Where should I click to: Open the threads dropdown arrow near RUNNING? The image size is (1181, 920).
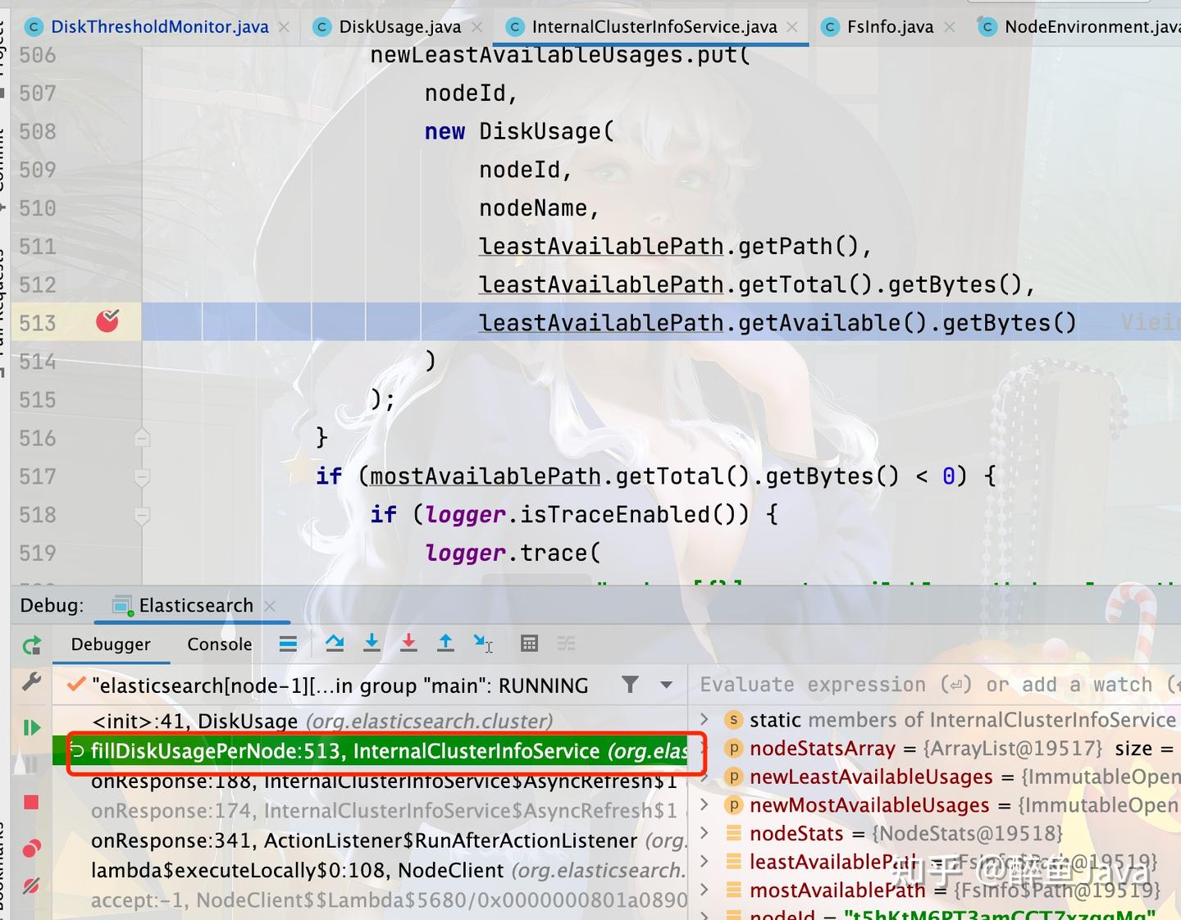(665, 685)
